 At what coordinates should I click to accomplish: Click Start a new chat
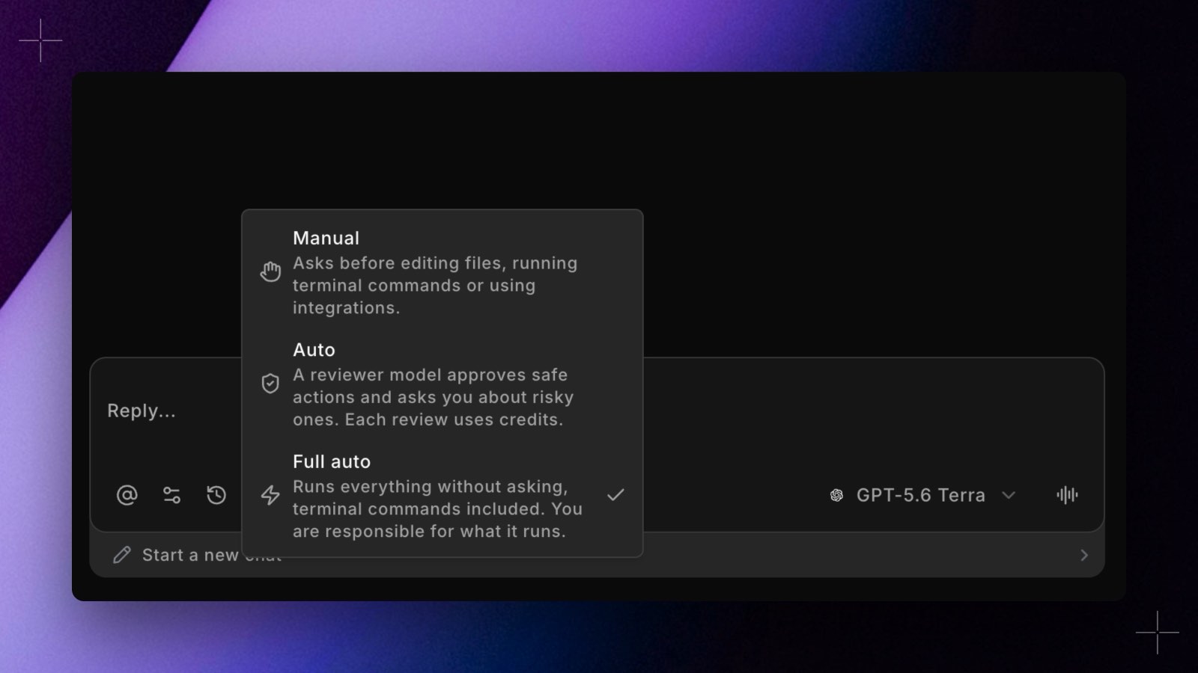pyautogui.click(x=597, y=555)
